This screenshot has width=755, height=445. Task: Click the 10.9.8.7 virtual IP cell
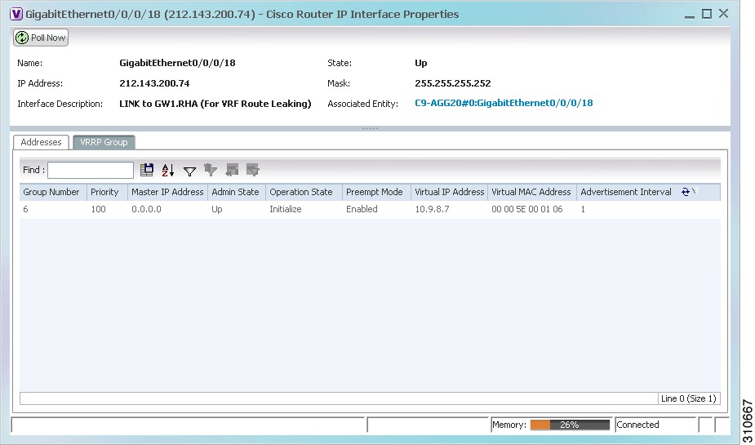point(449,210)
